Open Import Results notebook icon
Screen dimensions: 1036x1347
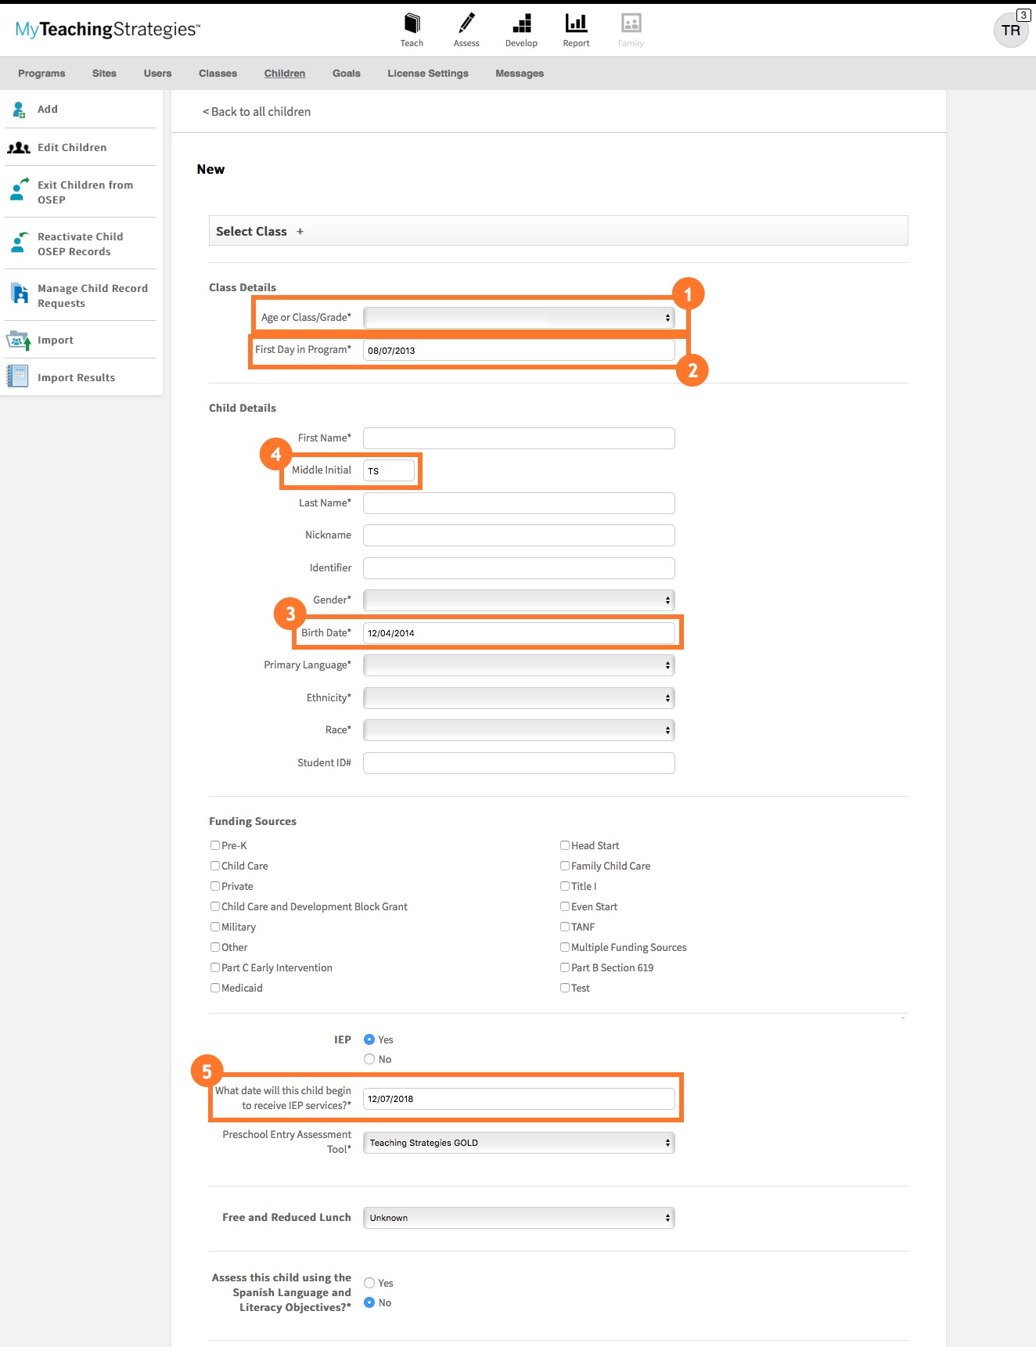tap(18, 377)
